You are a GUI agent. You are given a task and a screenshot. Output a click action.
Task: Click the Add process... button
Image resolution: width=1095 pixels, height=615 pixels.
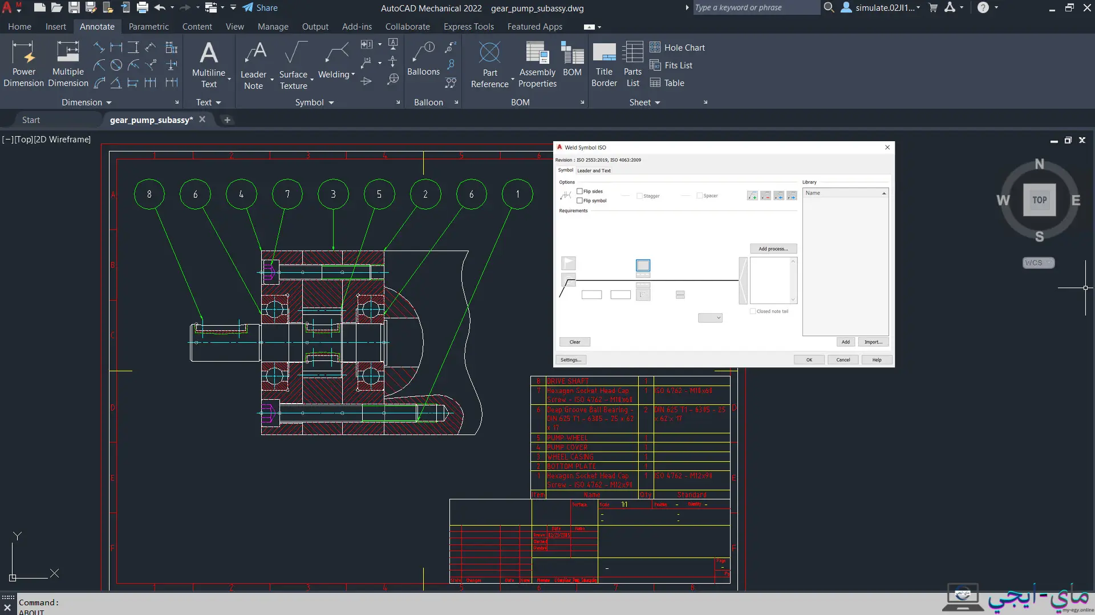[x=773, y=249]
